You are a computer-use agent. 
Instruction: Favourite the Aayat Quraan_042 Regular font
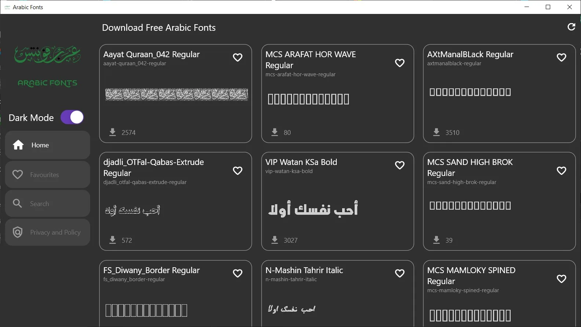coord(238,57)
